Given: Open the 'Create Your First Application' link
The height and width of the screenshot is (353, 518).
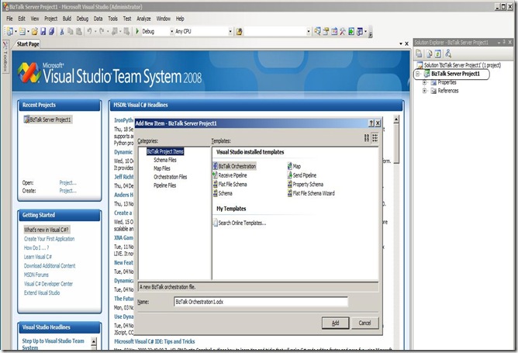Looking at the screenshot, I should point(49,239).
